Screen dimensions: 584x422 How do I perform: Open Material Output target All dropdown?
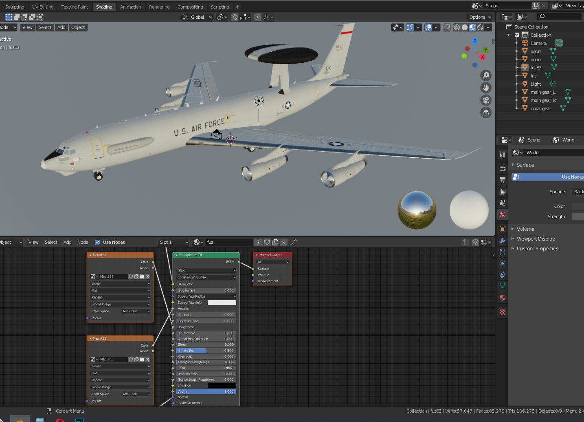(x=272, y=262)
